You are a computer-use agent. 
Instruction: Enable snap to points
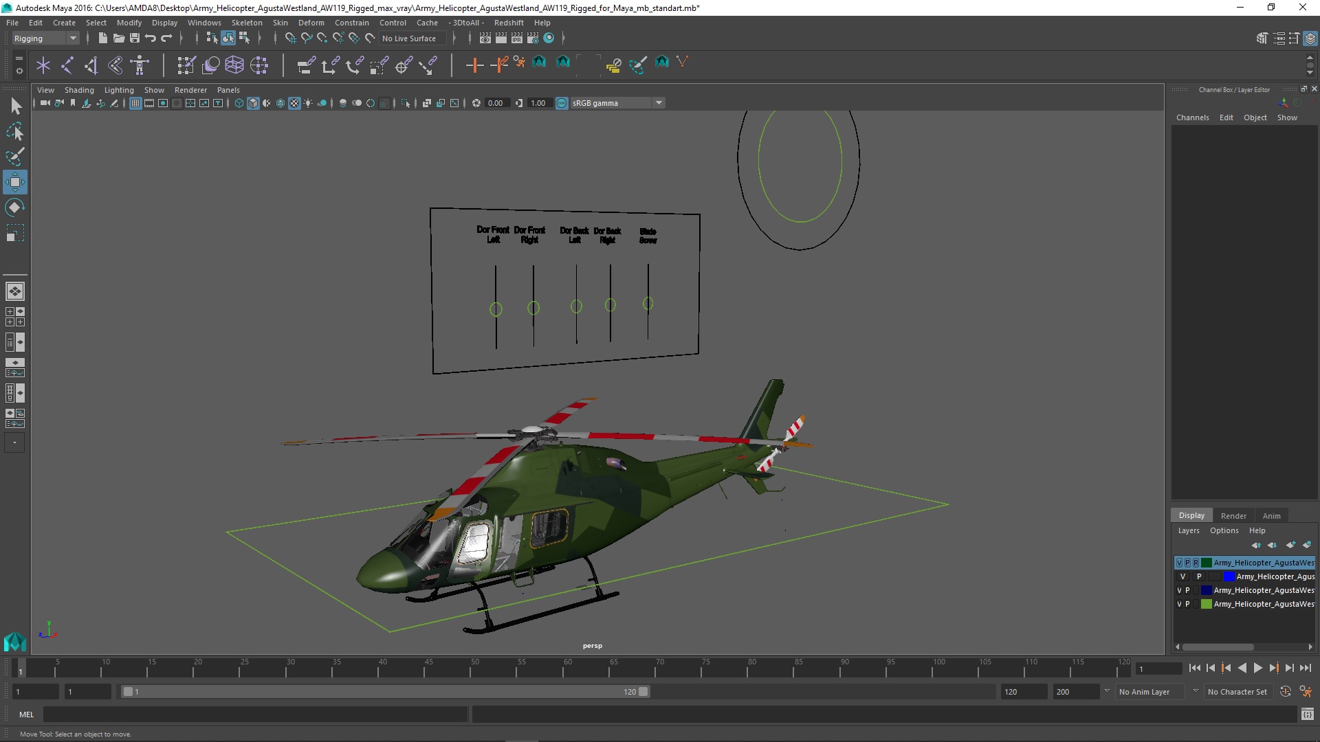point(322,38)
